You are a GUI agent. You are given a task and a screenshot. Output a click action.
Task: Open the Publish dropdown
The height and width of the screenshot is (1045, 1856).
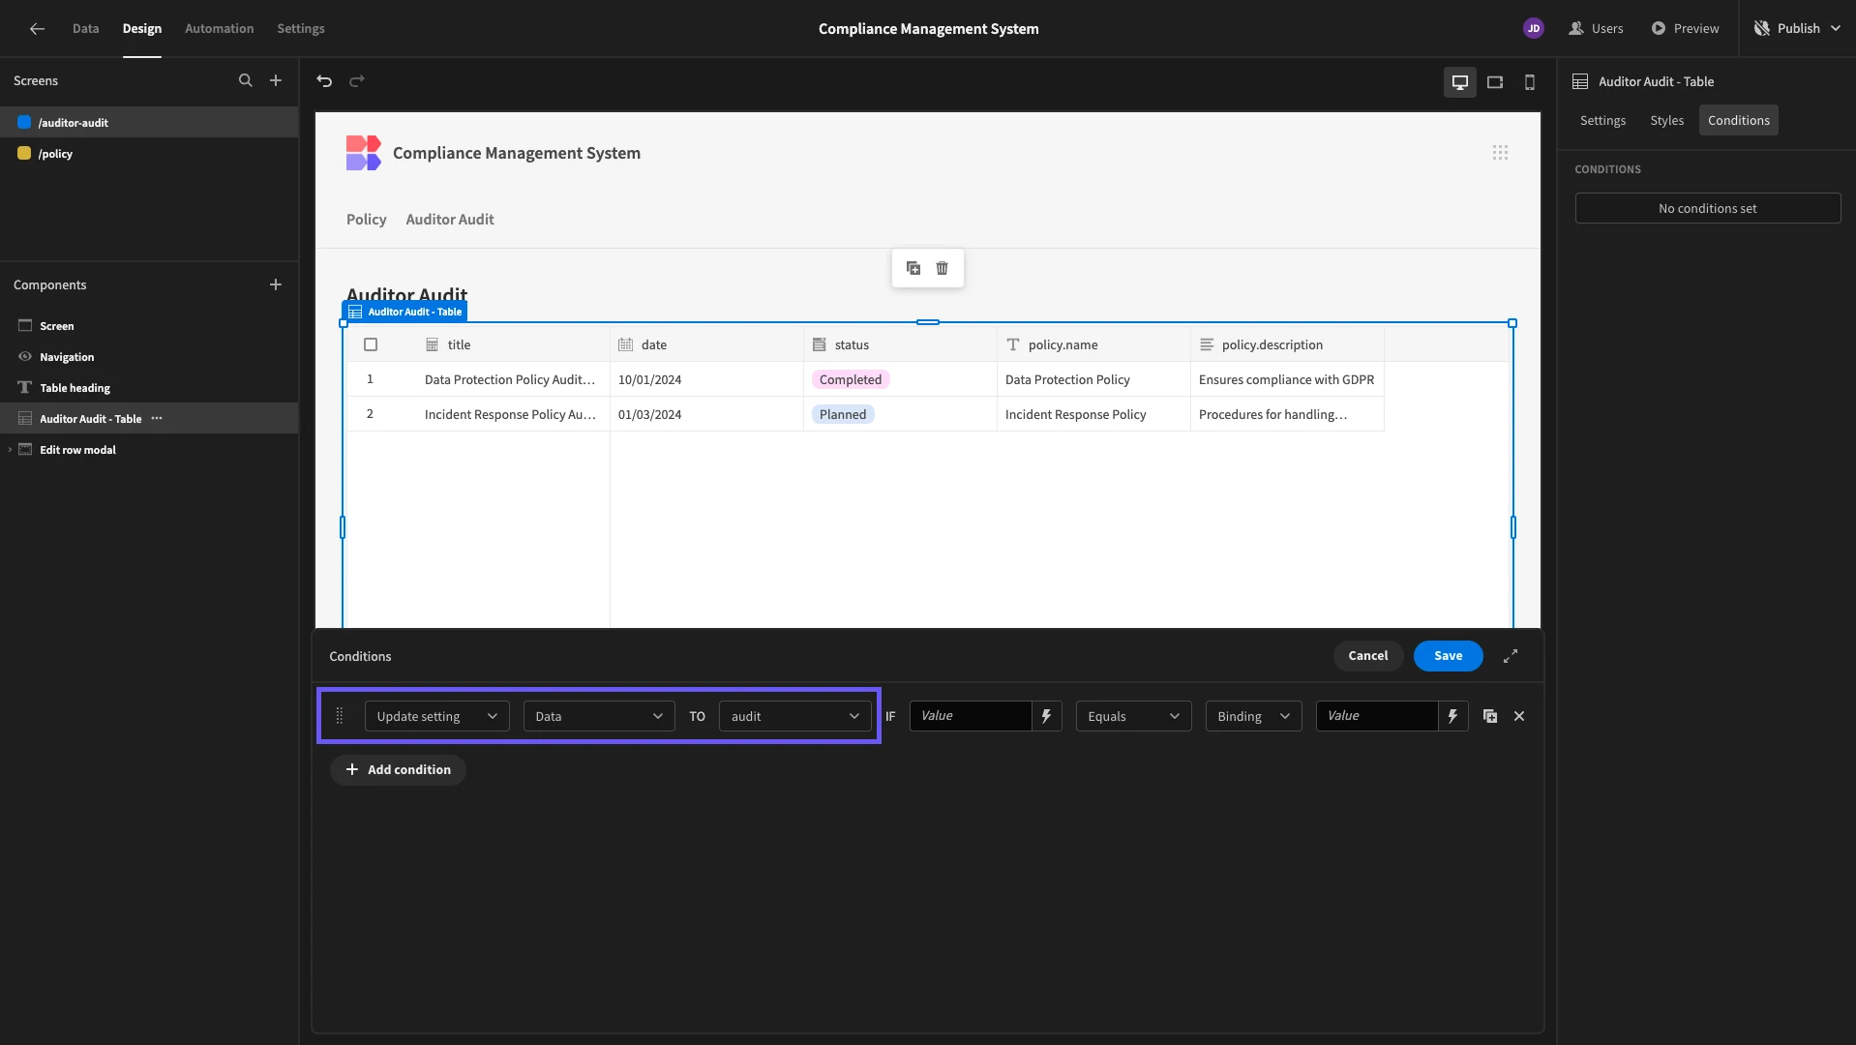pyautogui.click(x=1797, y=28)
